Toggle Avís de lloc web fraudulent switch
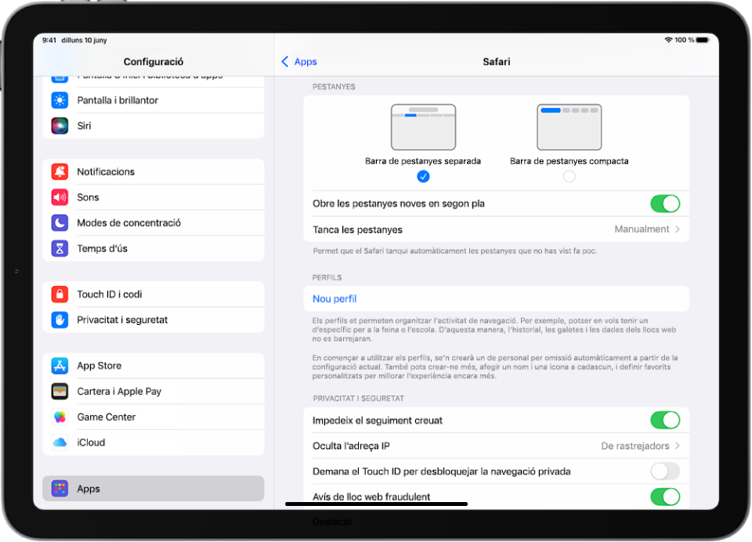 pyautogui.click(x=665, y=497)
